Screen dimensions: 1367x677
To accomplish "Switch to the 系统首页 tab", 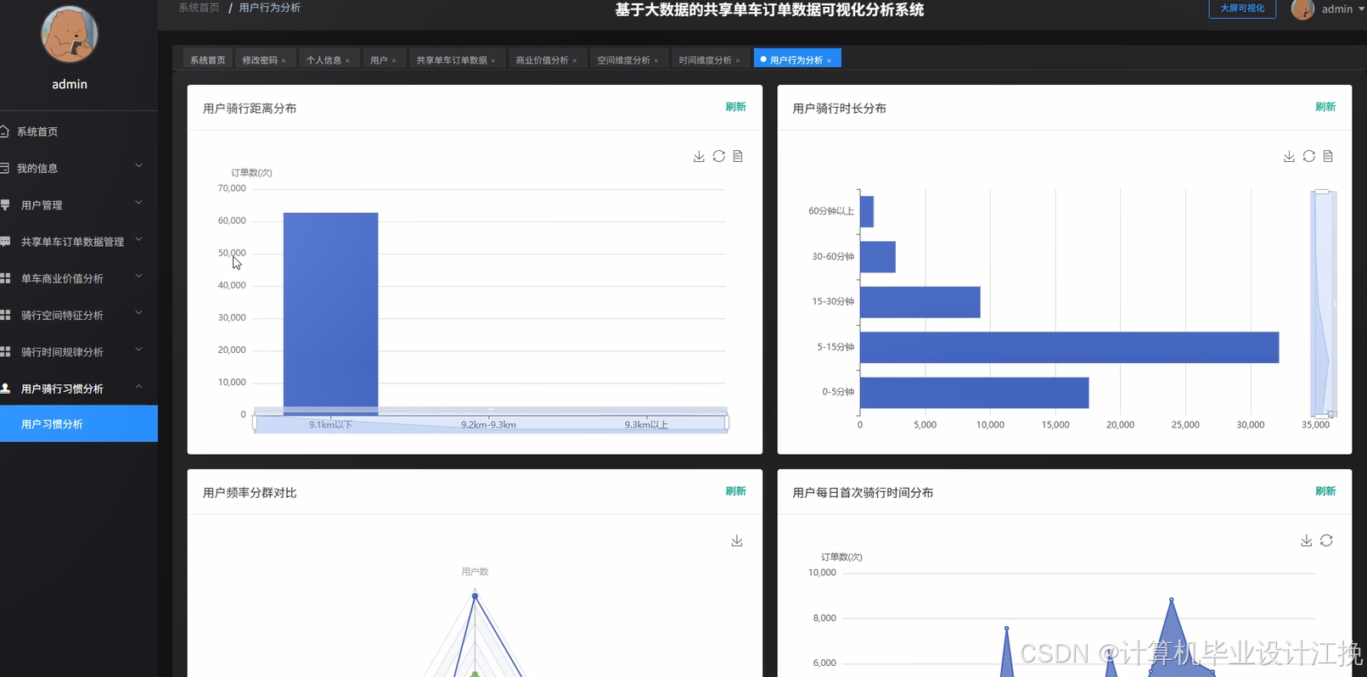I will tap(207, 59).
